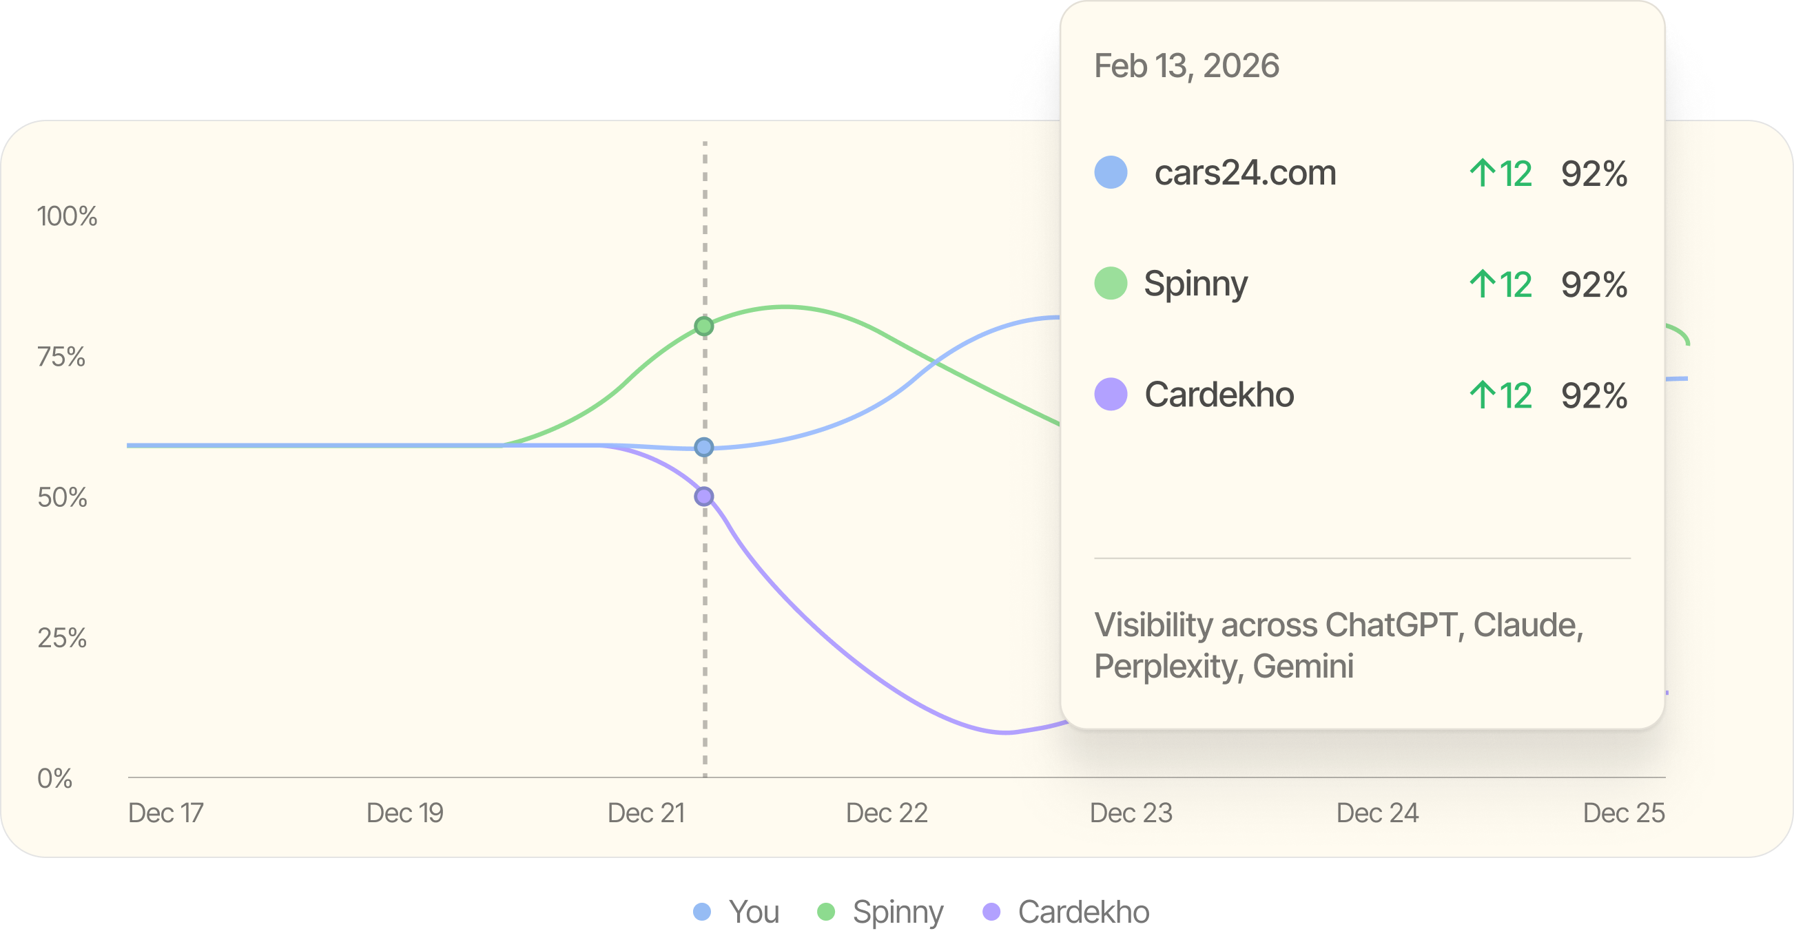Select the blue data point on dashed line
The height and width of the screenshot is (931, 1794).
coord(704,447)
